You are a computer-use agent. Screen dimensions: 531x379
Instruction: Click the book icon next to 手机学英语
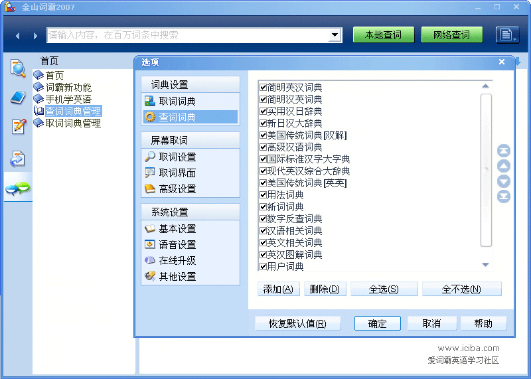(38, 99)
